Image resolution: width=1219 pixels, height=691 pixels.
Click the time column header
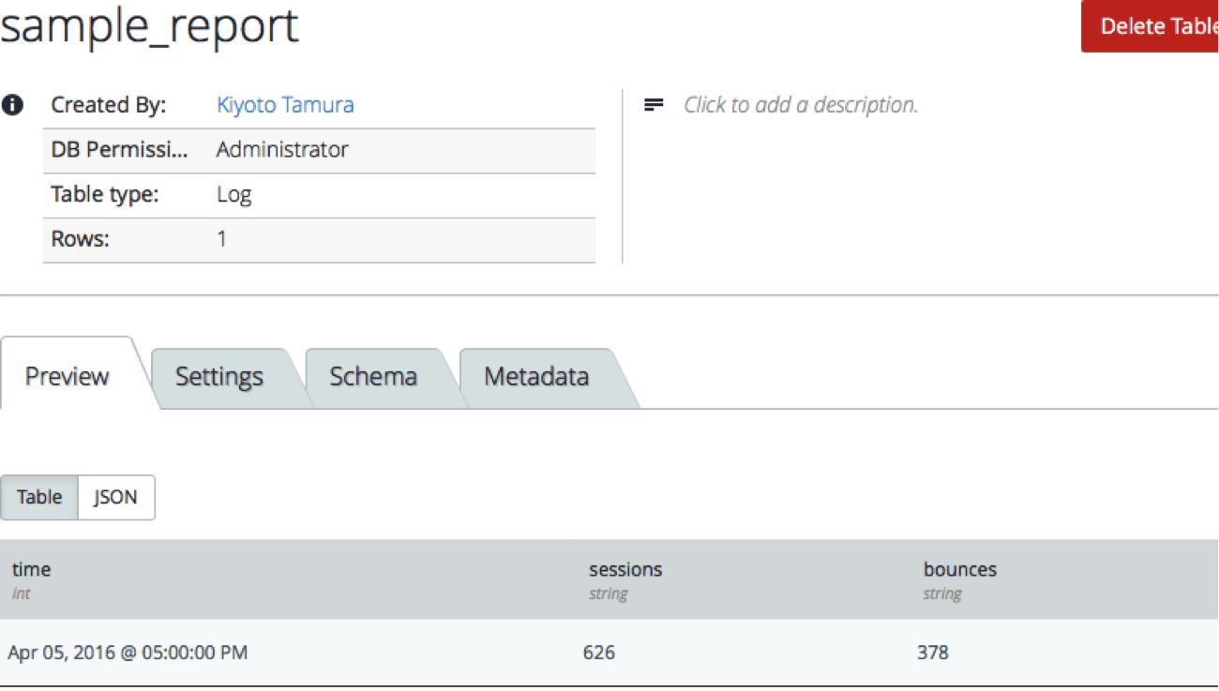pos(31,569)
